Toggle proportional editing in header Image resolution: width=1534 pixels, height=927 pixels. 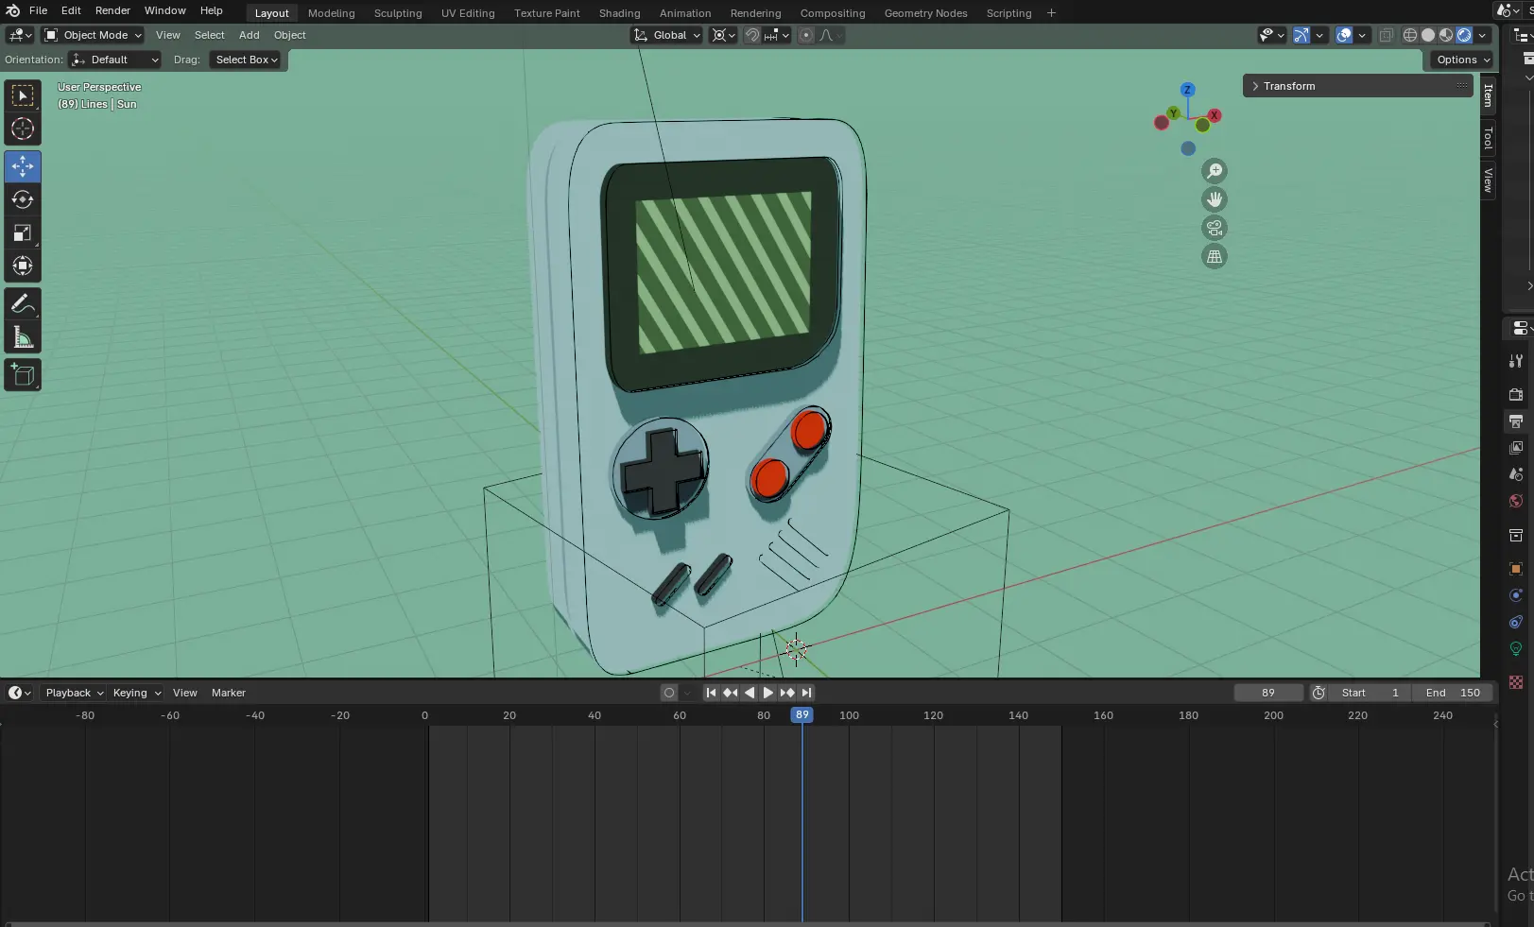(x=806, y=35)
